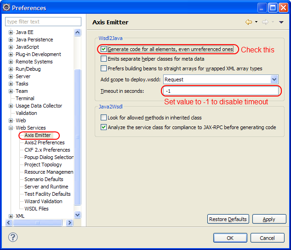Open CXF 2.x Preferences page
The image size is (291, 250).
click(x=47, y=150)
